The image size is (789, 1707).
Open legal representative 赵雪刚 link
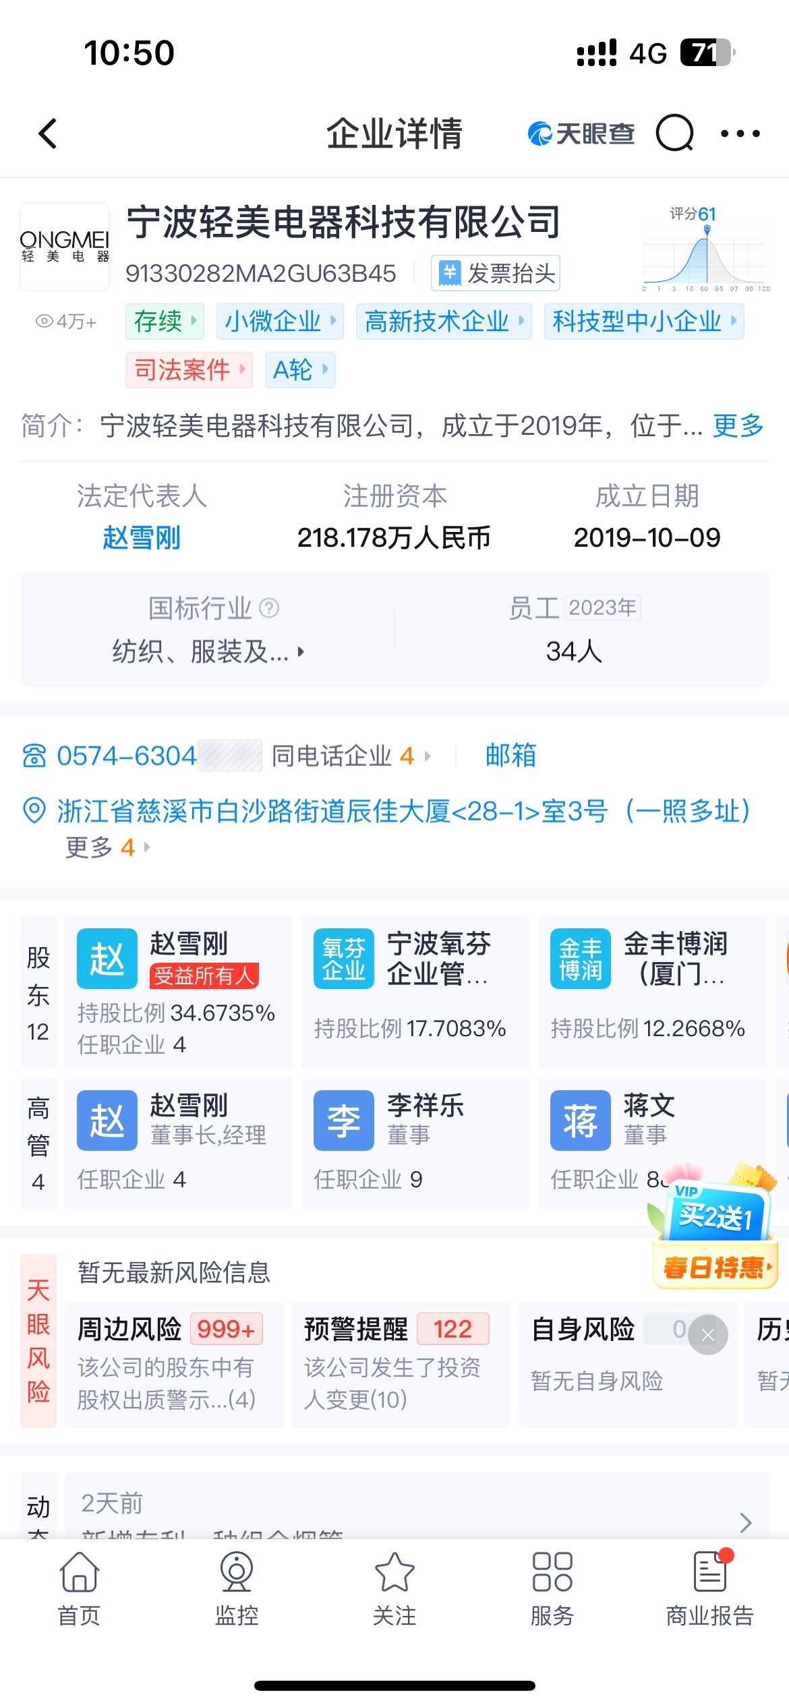[142, 538]
